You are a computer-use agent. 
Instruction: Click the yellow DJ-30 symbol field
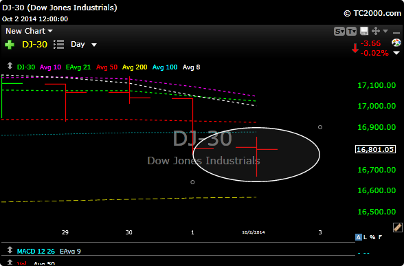pyautogui.click(x=35, y=44)
